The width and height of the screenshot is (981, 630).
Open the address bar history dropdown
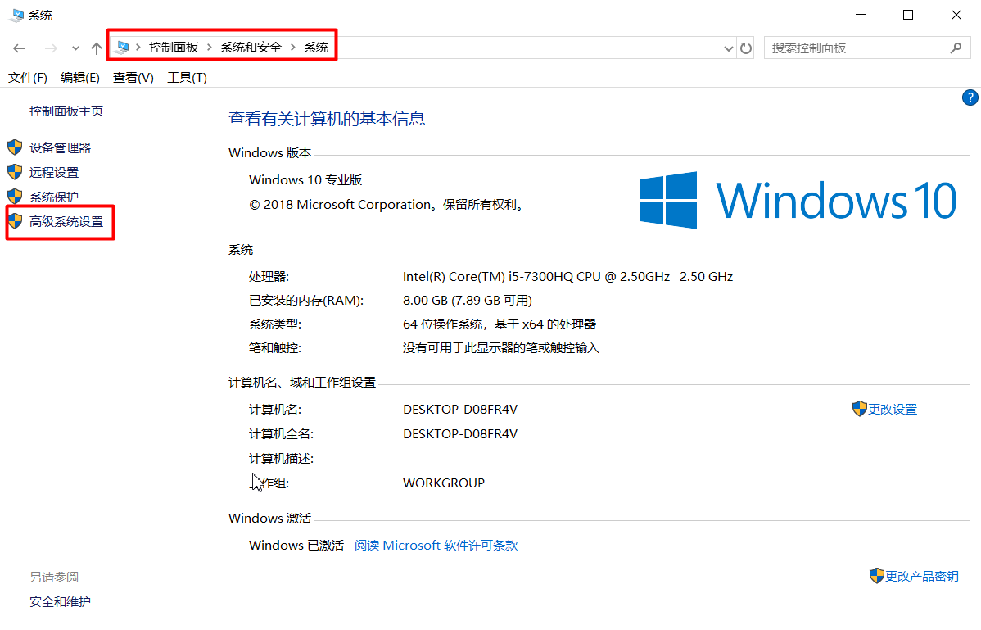tap(728, 48)
